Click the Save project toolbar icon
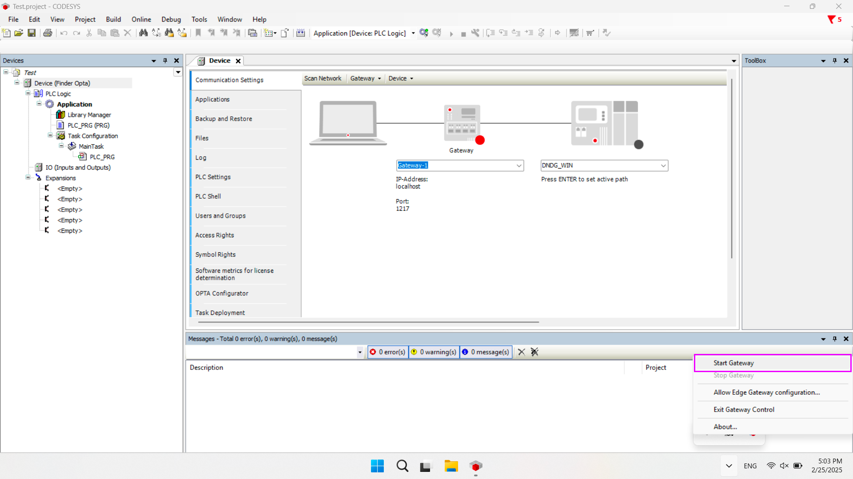This screenshot has height=479, width=853. (32, 33)
